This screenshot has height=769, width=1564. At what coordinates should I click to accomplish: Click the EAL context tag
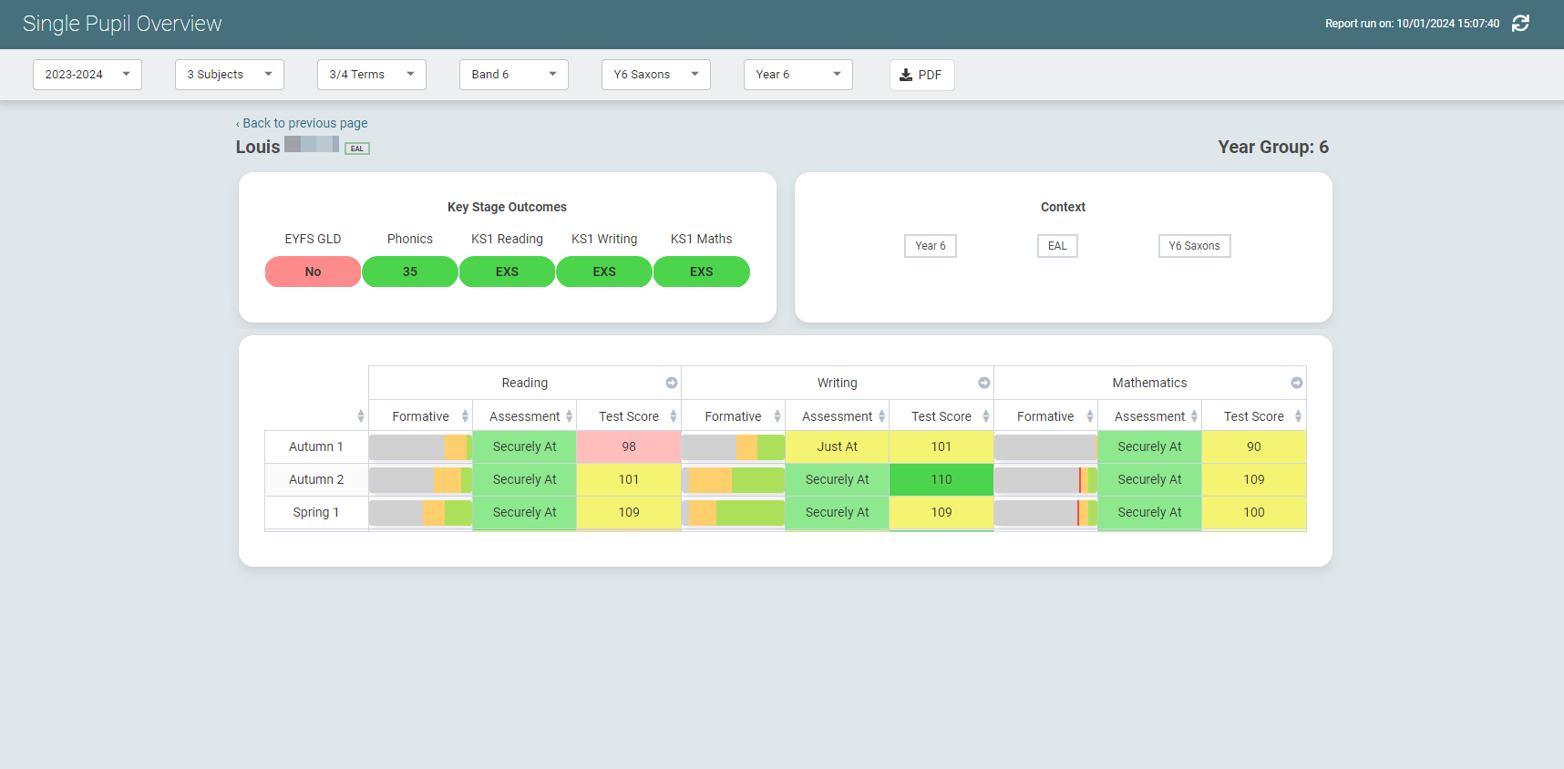click(1057, 246)
